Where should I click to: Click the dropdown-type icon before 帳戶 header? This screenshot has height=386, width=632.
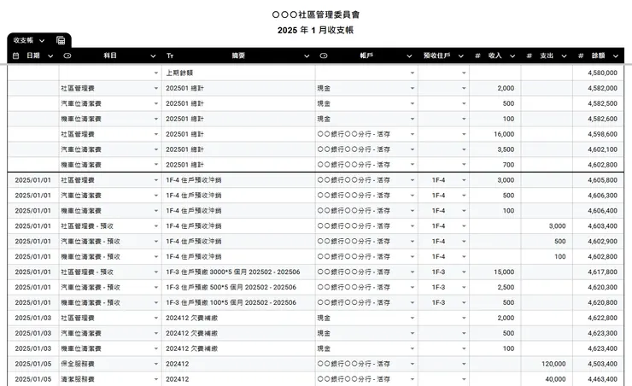(324, 56)
